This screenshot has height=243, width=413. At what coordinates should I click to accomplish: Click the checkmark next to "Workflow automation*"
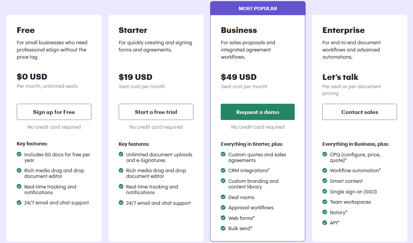pyautogui.click(x=325, y=170)
